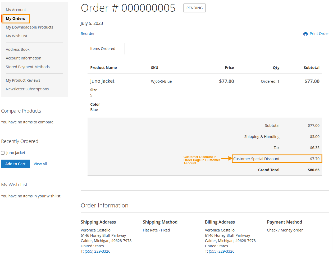Open Stored Payment Methods

(x=28, y=67)
